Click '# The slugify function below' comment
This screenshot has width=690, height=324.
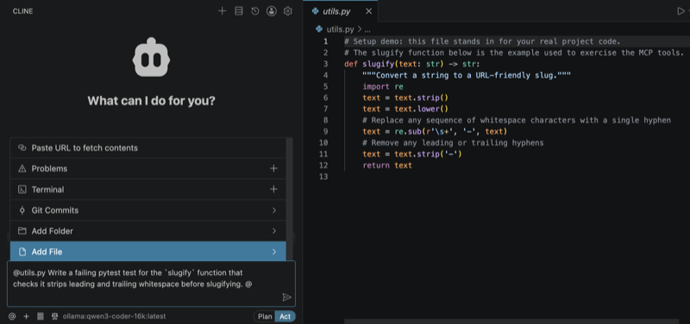[514, 53]
